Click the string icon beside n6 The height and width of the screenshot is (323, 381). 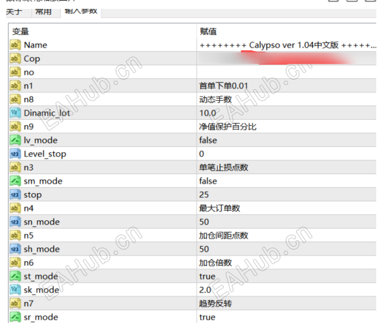tap(15, 262)
